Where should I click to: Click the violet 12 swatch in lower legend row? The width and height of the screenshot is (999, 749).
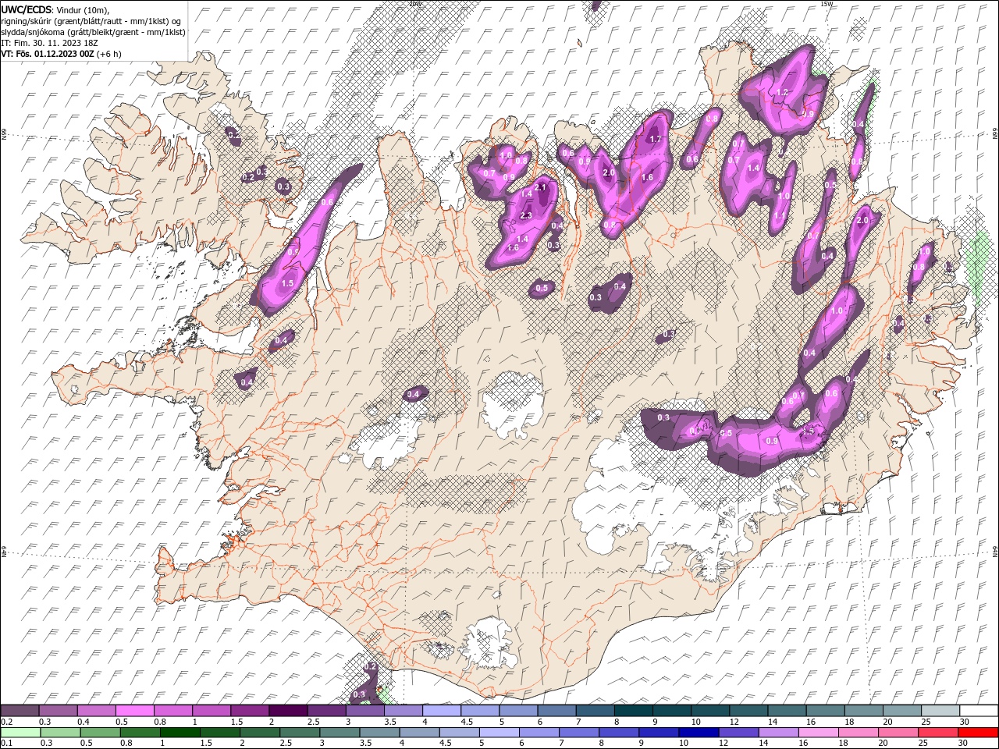coord(738,733)
